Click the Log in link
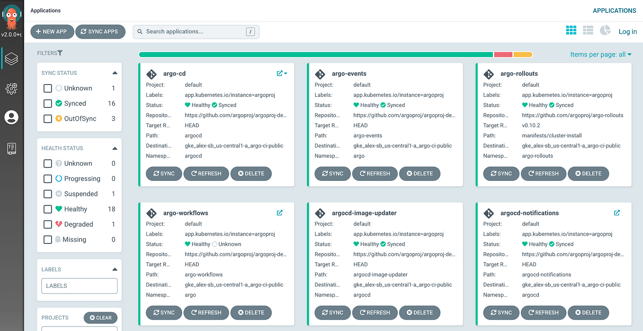The image size is (643, 331). 627,32
